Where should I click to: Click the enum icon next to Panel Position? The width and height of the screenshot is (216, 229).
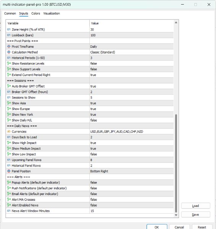[x=9, y=171]
